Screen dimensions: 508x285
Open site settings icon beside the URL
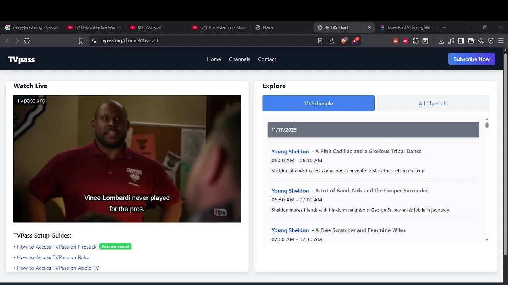(x=94, y=40)
